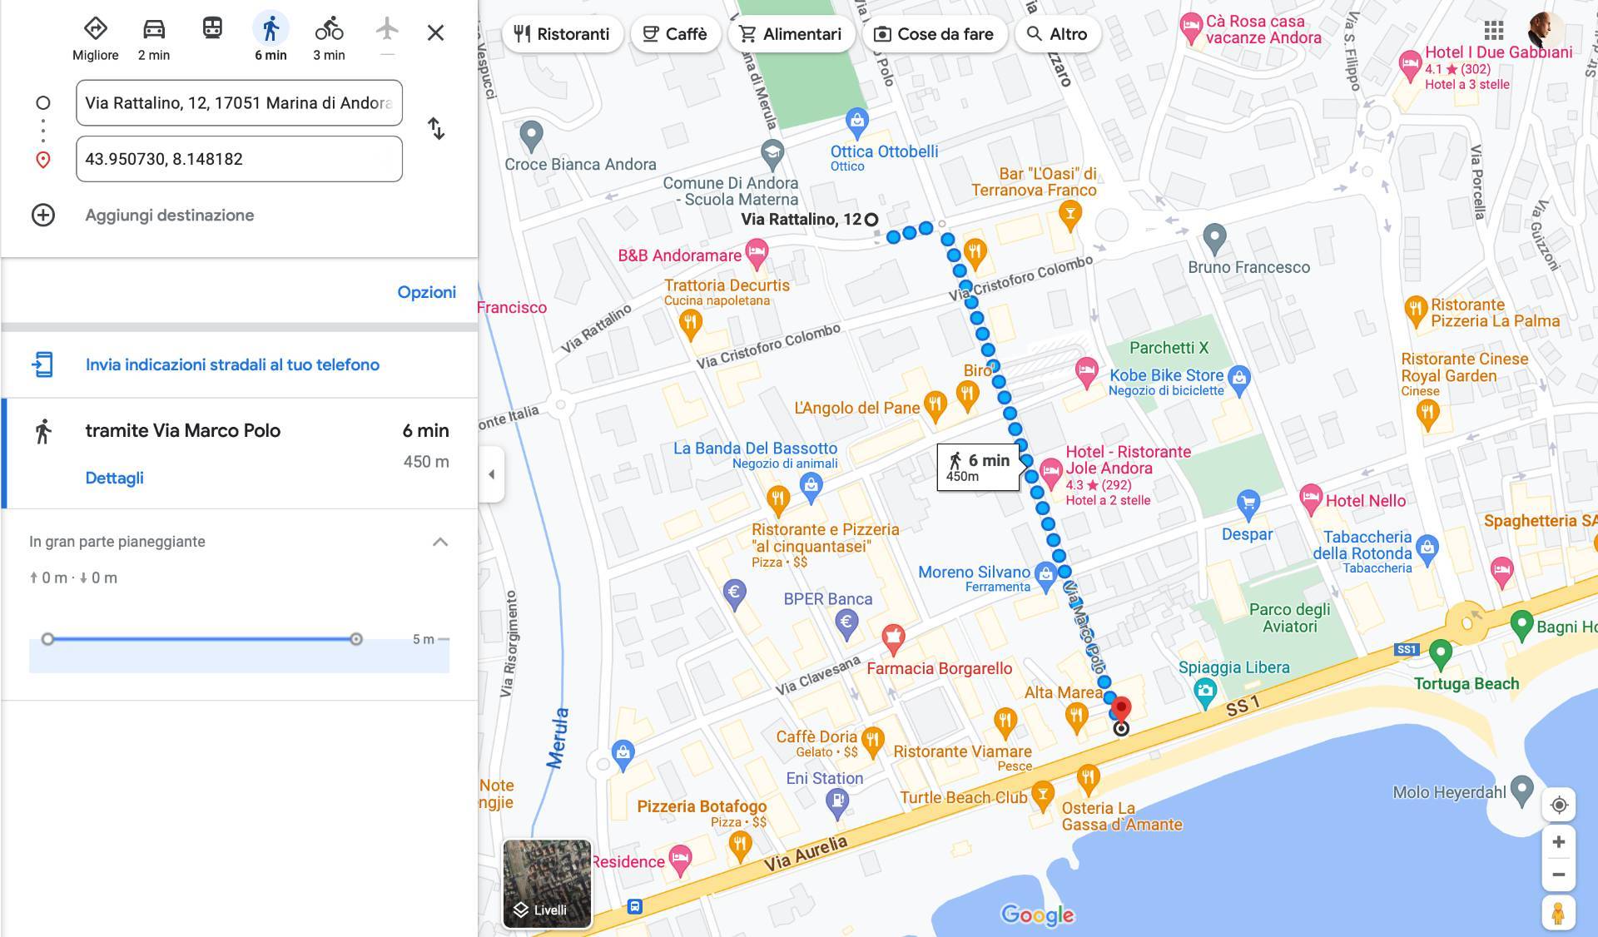Collapse the elevation profile section
The width and height of the screenshot is (1598, 937).
tap(440, 542)
